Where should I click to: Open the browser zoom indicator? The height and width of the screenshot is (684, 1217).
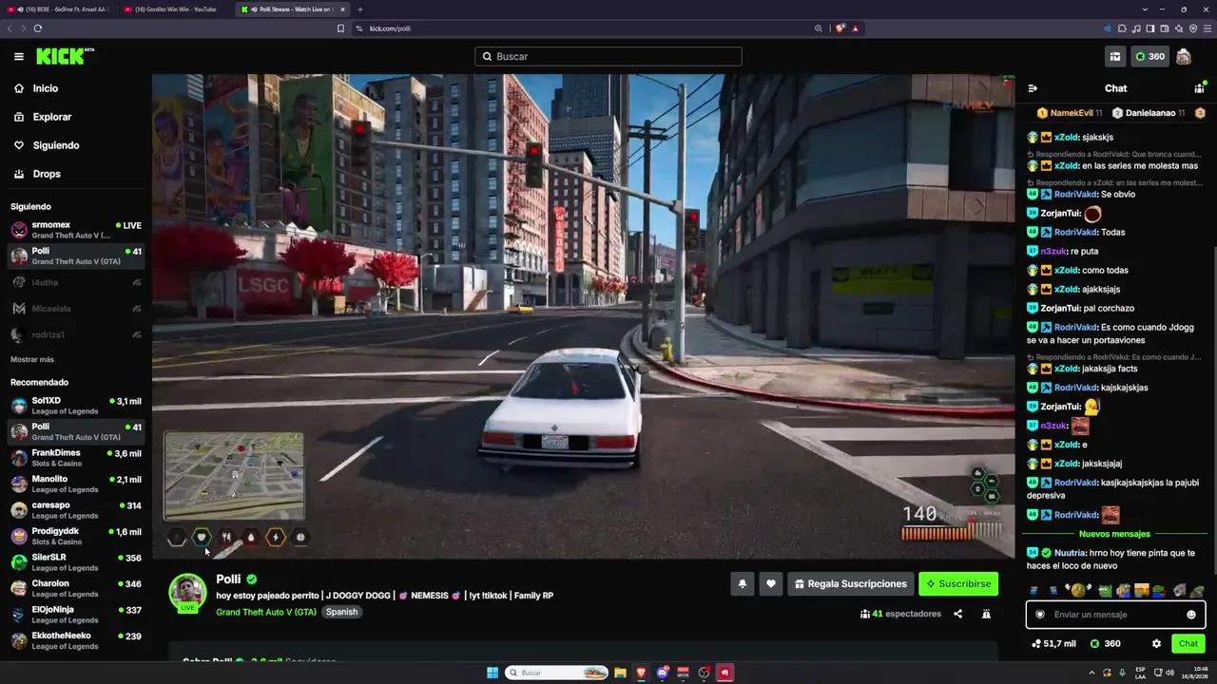pos(818,28)
